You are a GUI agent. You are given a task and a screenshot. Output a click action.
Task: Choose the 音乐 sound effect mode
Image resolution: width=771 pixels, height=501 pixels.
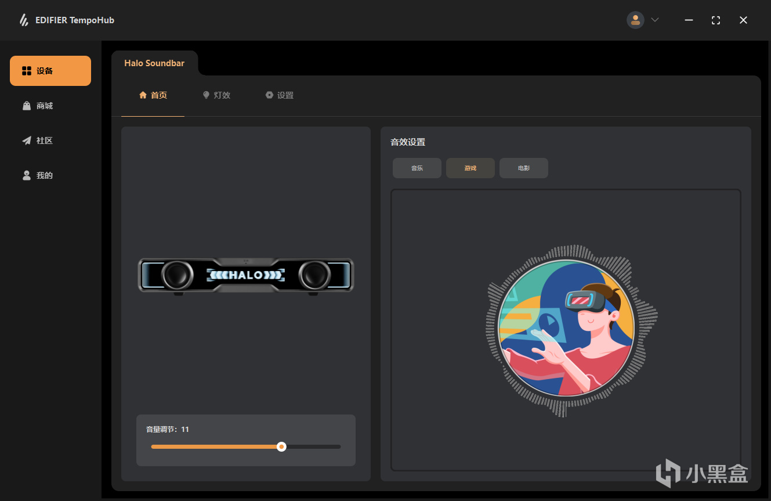[x=417, y=168]
